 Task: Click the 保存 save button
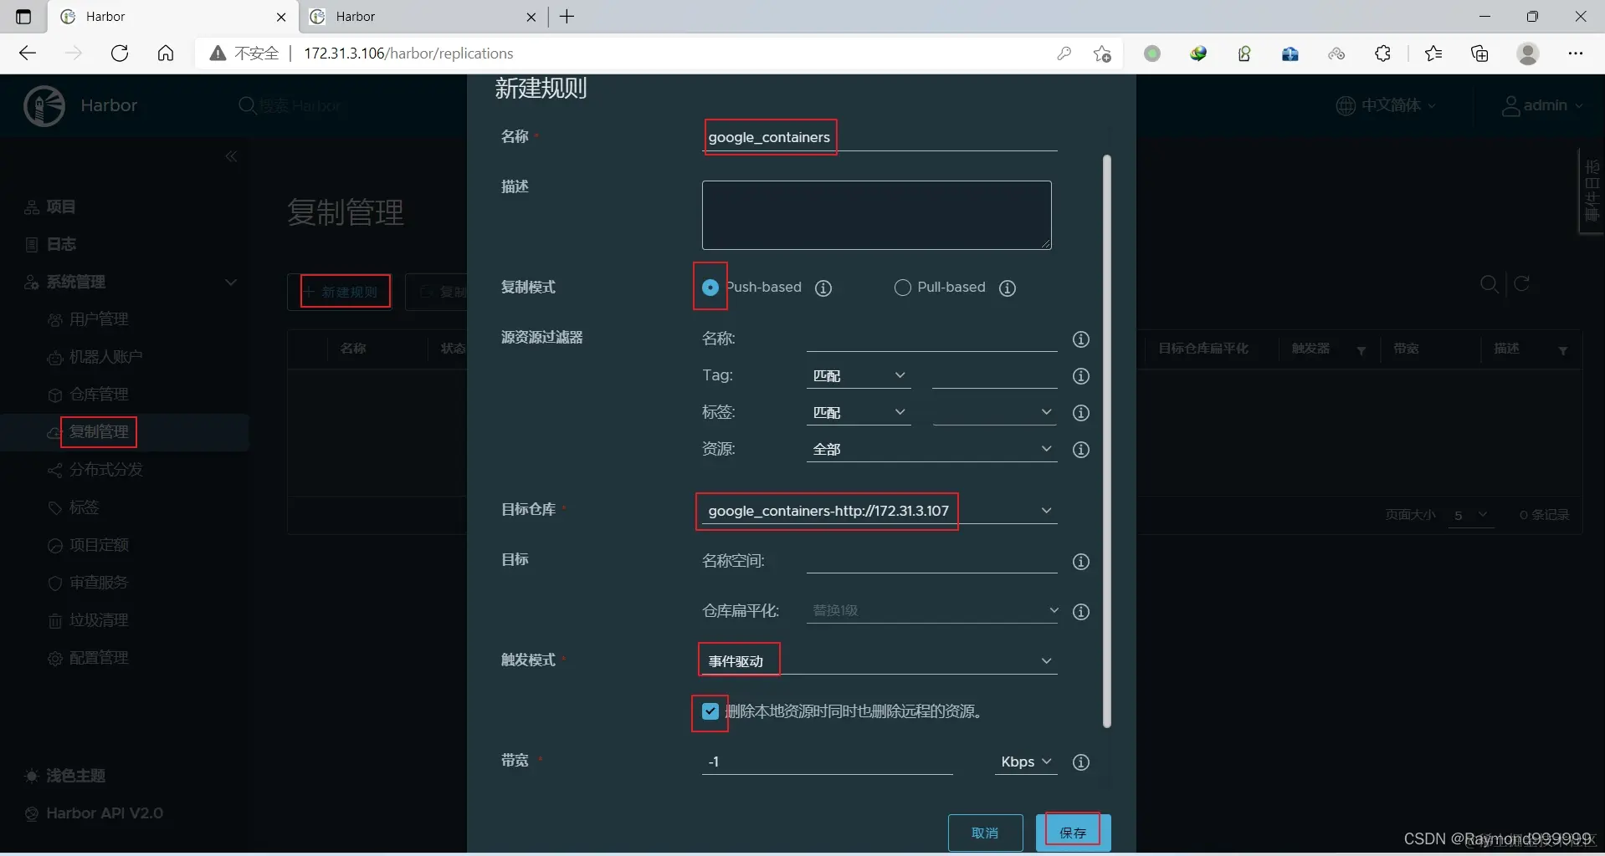point(1072,833)
